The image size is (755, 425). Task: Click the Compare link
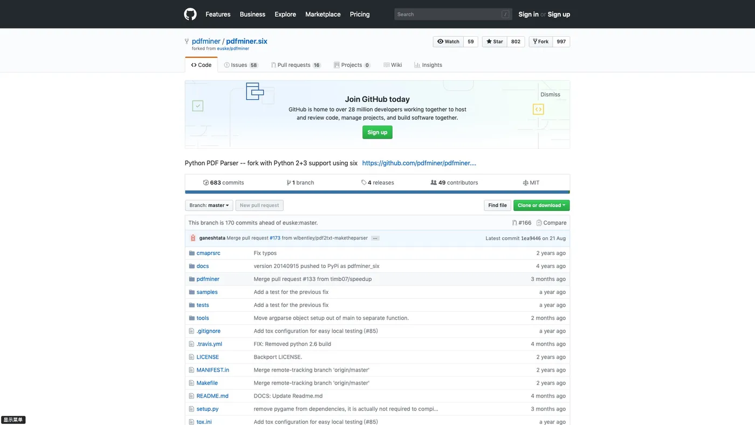[551, 223]
